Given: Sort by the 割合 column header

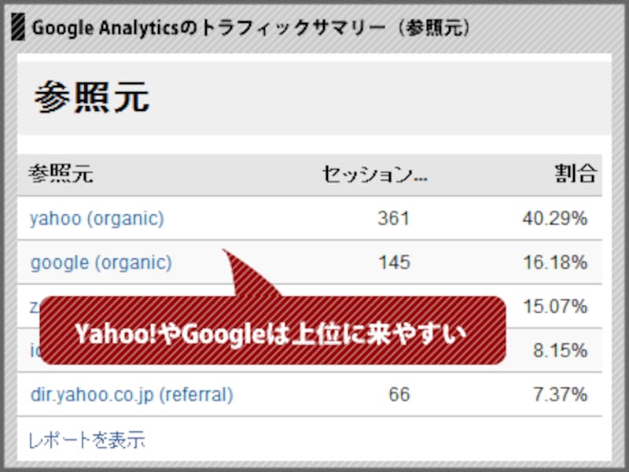Looking at the screenshot, I should click(x=574, y=174).
